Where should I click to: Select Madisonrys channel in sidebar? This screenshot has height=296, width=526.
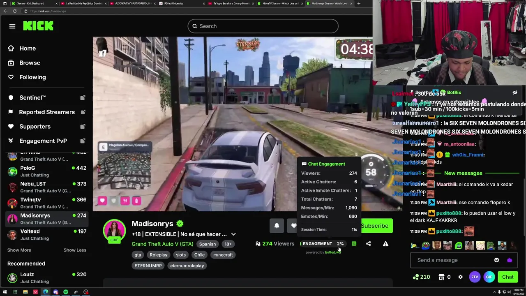click(46, 219)
